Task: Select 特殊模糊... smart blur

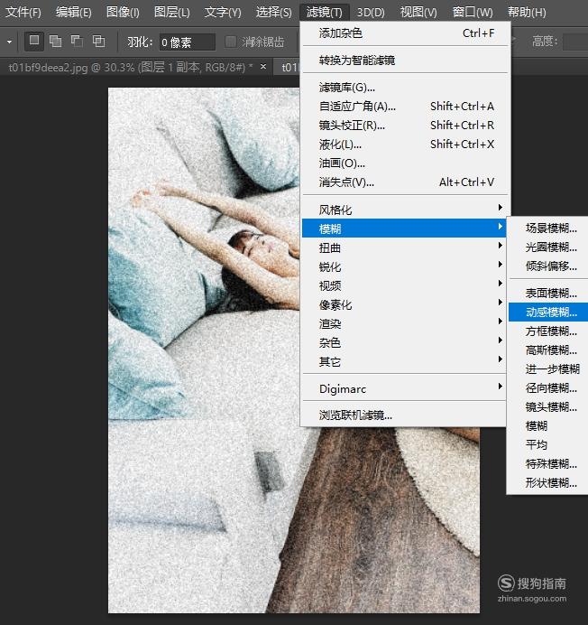Action: click(548, 464)
